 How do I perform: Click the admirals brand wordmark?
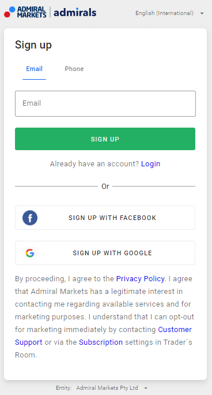pyautogui.click(x=75, y=12)
